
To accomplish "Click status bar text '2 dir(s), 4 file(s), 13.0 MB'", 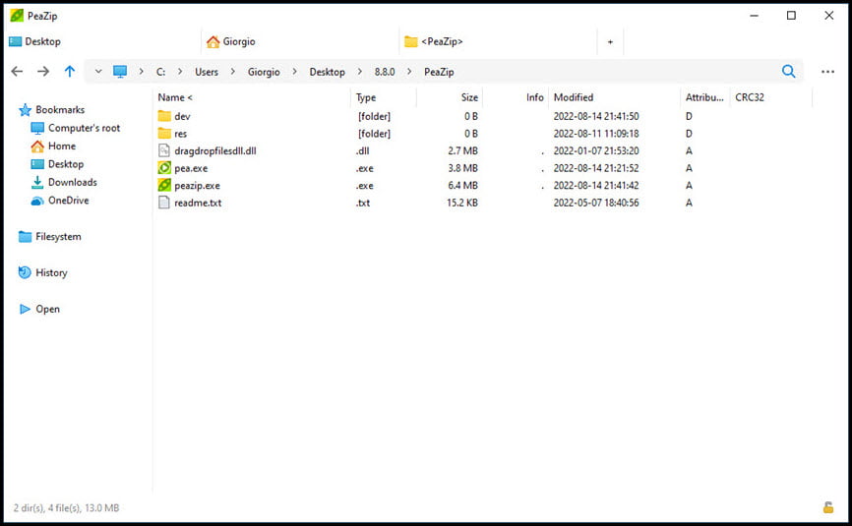I will click(66, 508).
